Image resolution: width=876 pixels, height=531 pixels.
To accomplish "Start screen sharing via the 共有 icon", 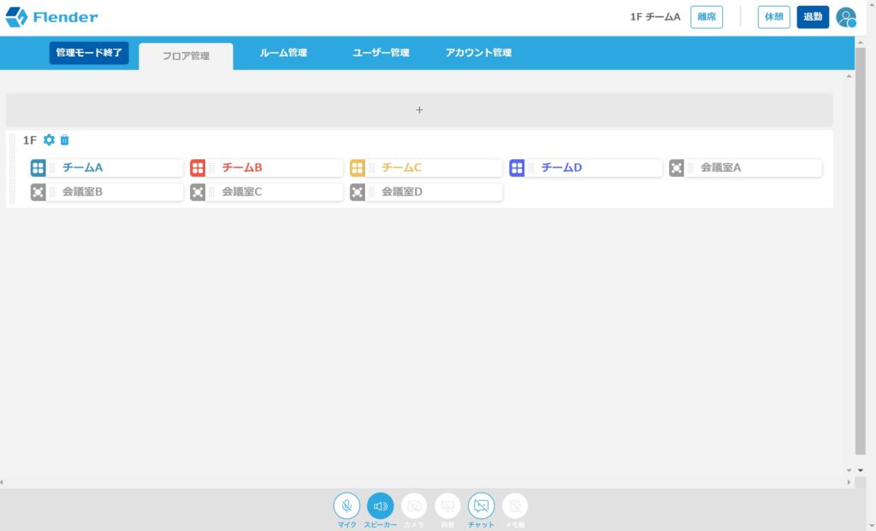I will point(447,504).
